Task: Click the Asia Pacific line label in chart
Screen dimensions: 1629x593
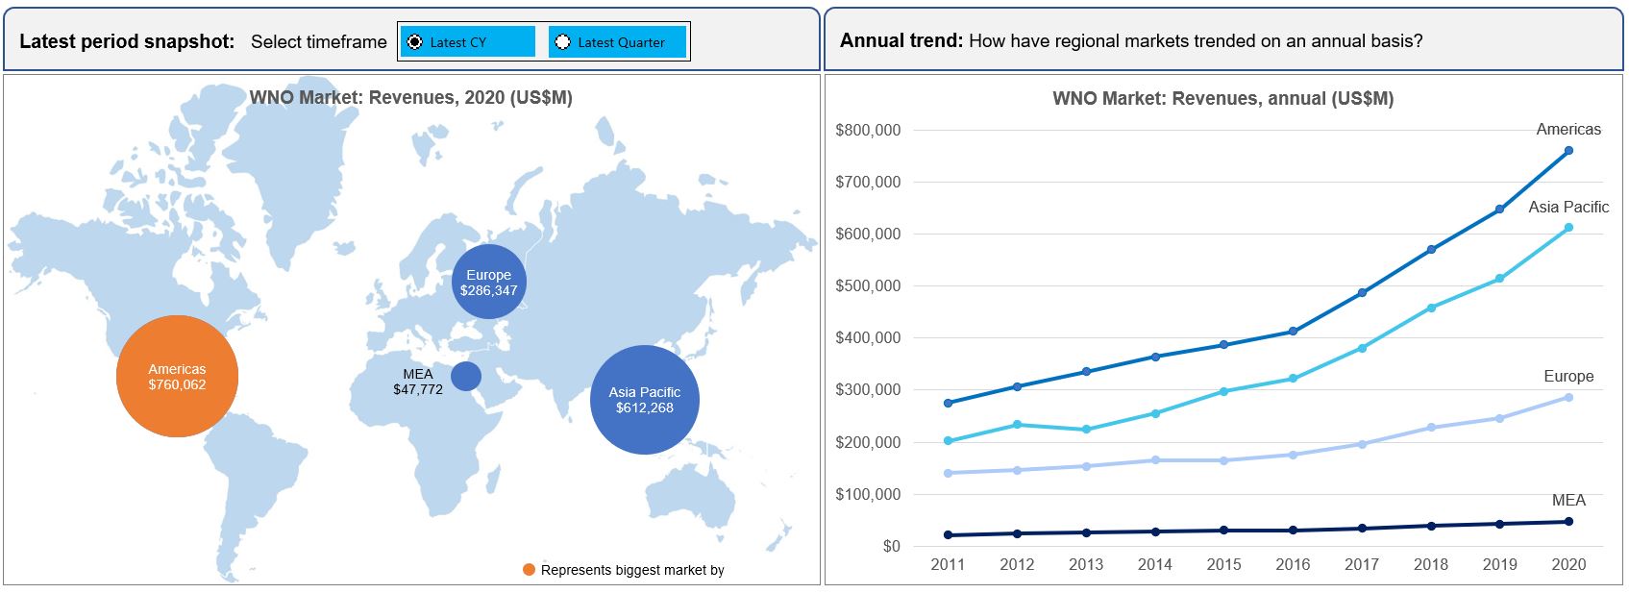Action: point(1568,207)
